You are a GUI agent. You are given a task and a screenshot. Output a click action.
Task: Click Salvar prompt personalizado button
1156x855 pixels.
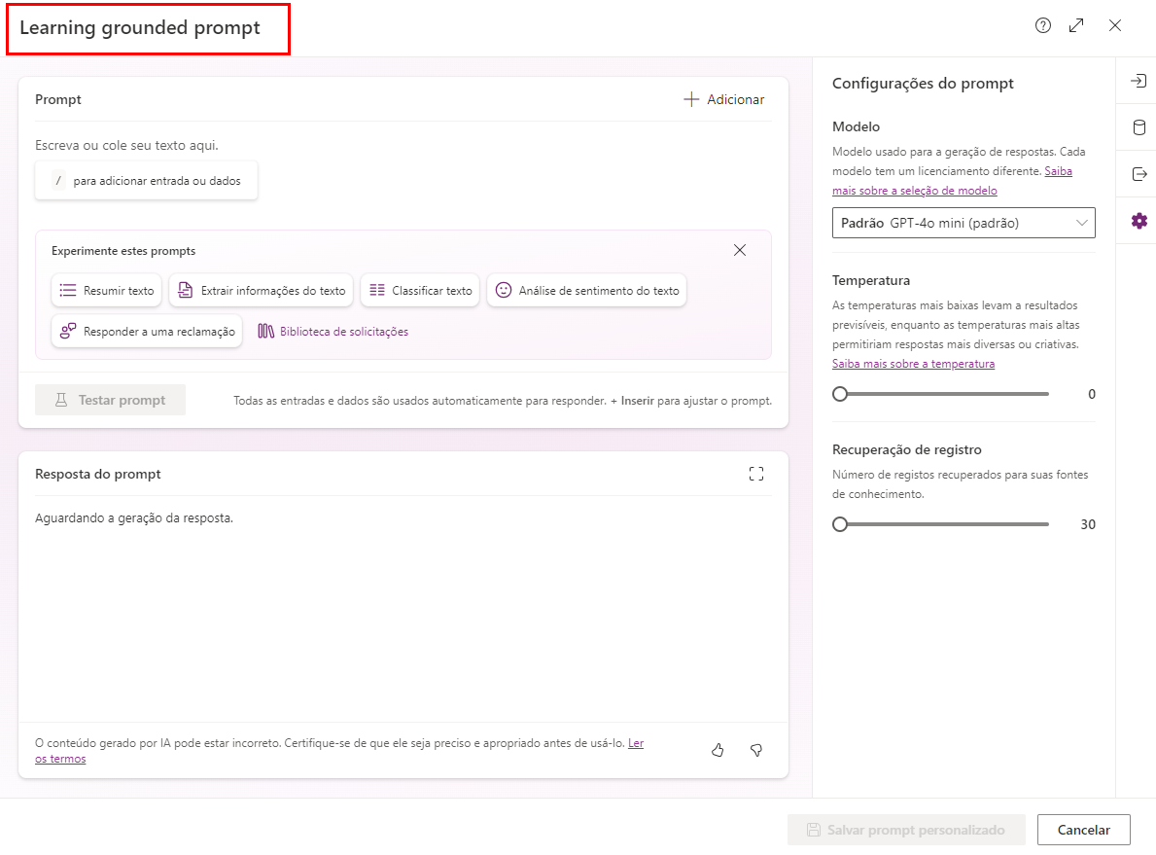coord(906,830)
